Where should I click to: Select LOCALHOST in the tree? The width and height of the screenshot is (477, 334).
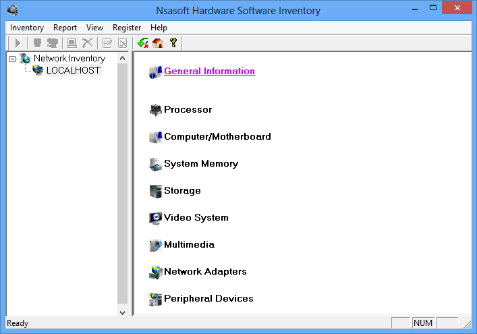point(73,71)
